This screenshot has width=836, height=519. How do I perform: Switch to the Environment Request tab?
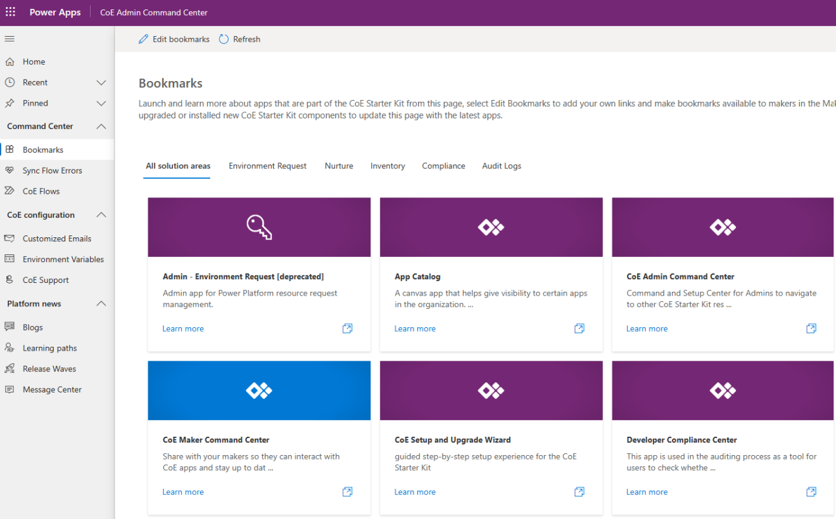[x=267, y=166]
